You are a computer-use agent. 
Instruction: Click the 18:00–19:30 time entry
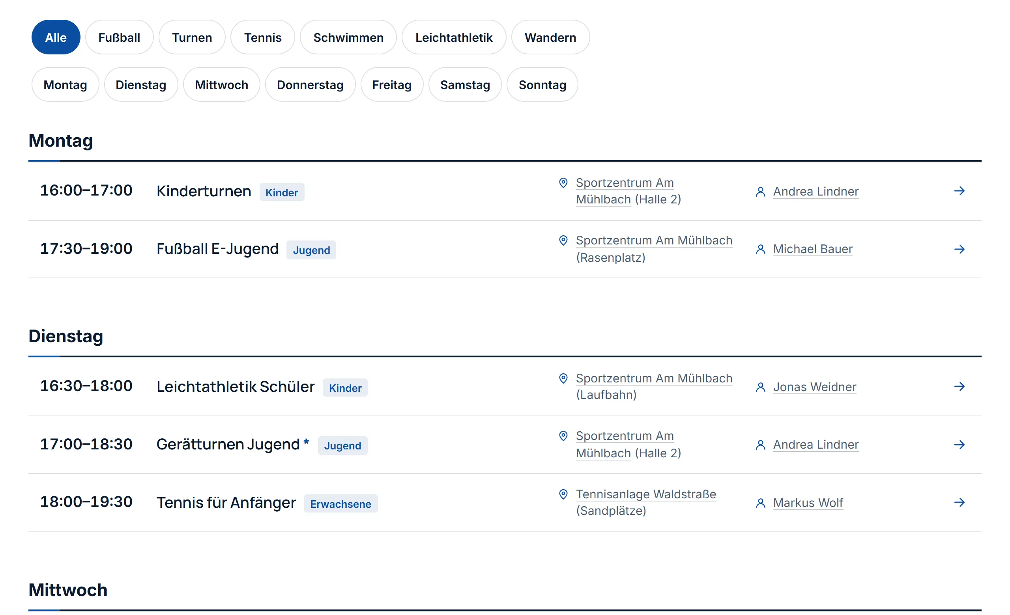(86, 502)
